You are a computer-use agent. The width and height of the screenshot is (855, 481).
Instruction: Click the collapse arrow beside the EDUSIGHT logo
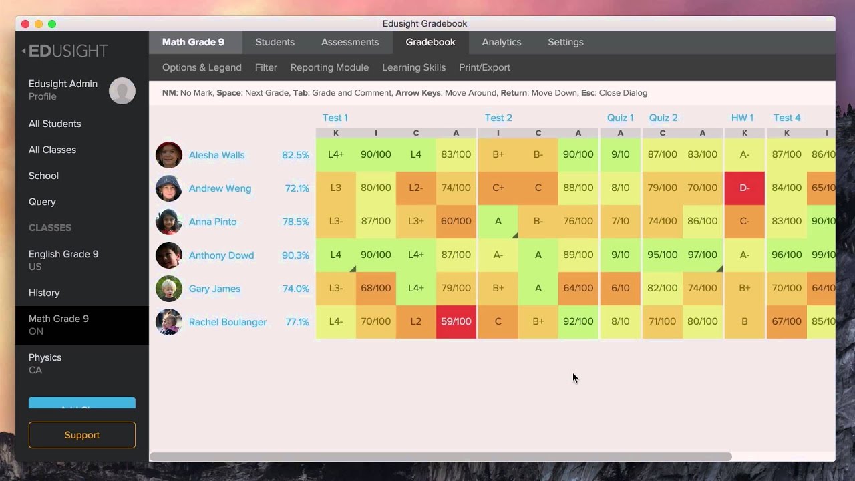click(24, 51)
